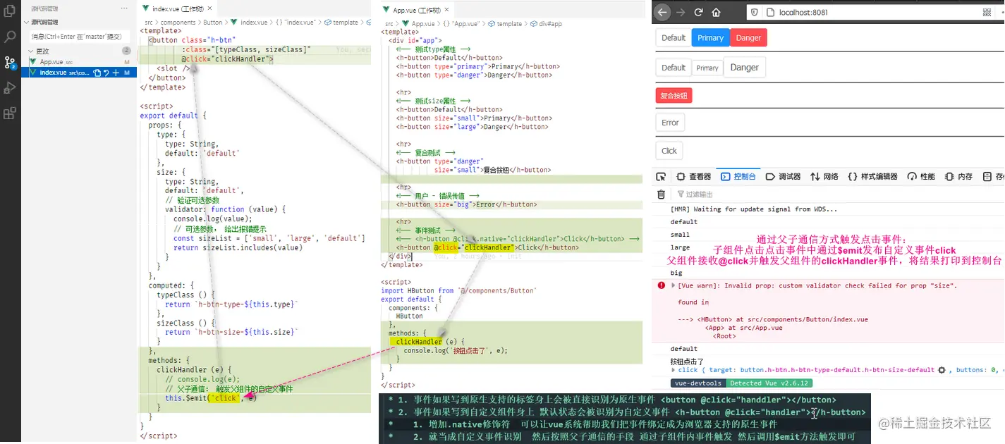Click the Detected Vue v2.6.12 badge
The width and height of the screenshot is (1005, 444).
(x=770, y=383)
